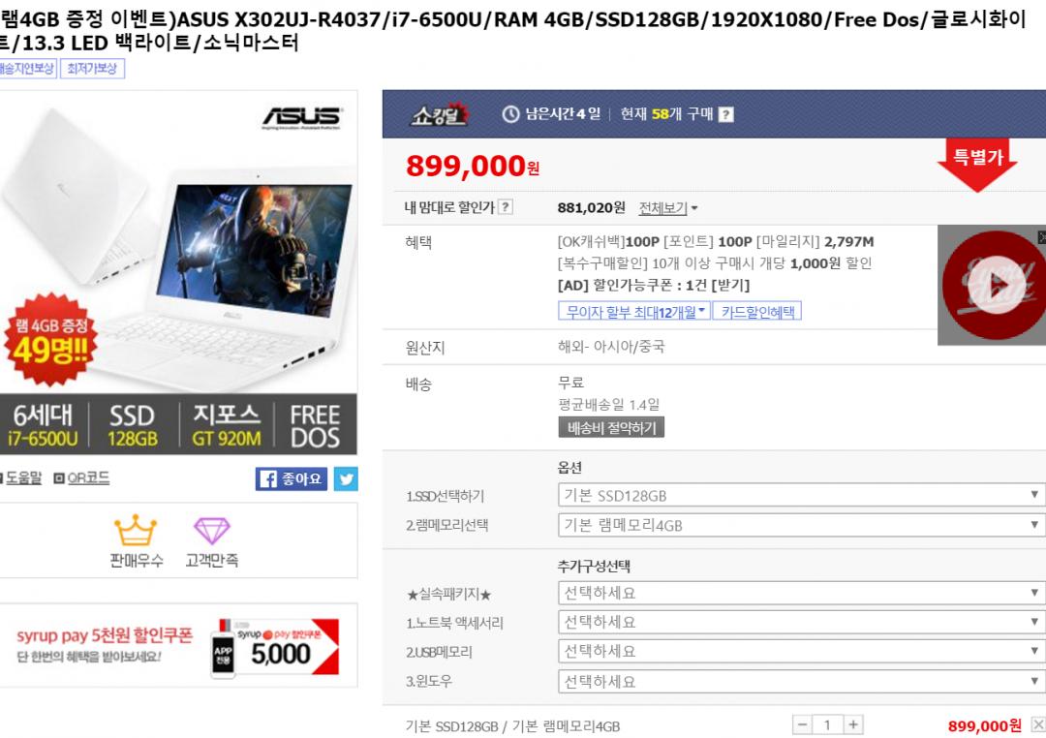
Task: Open the 기본 SSD128GB option dropdown
Action: [801, 495]
